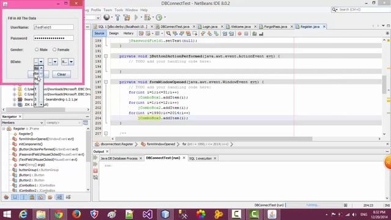The image size is (391, 220).
Task: Switch to Login.java editor tab
Action: coord(210,26)
